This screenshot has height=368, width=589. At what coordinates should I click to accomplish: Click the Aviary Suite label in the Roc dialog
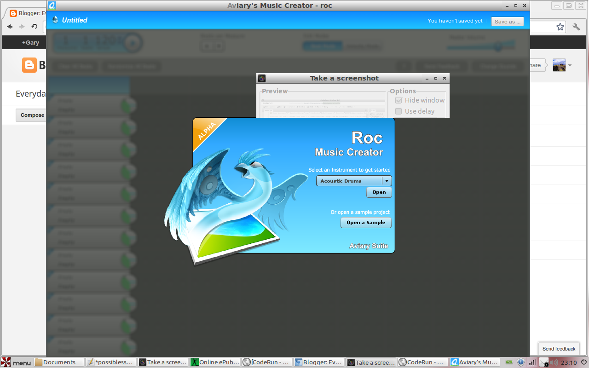click(x=369, y=246)
